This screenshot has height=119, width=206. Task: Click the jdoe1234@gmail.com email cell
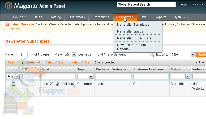(x=58, y=84)
